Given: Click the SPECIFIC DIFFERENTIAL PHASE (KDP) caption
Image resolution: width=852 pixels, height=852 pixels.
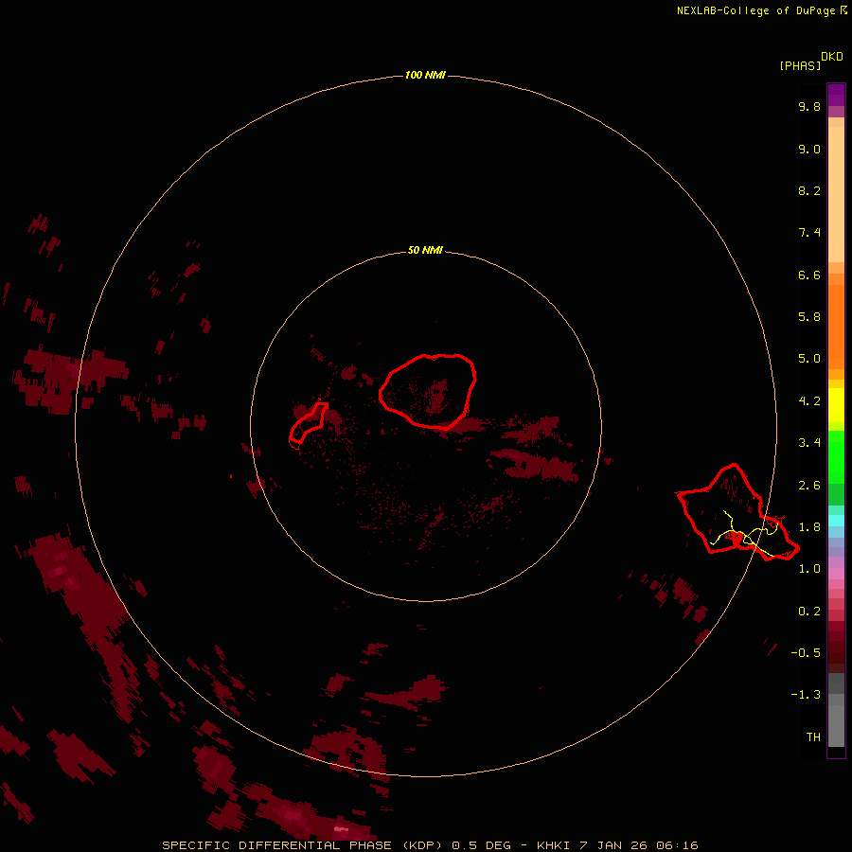Looking at the screenshot, I should click(x=304, y=845).
